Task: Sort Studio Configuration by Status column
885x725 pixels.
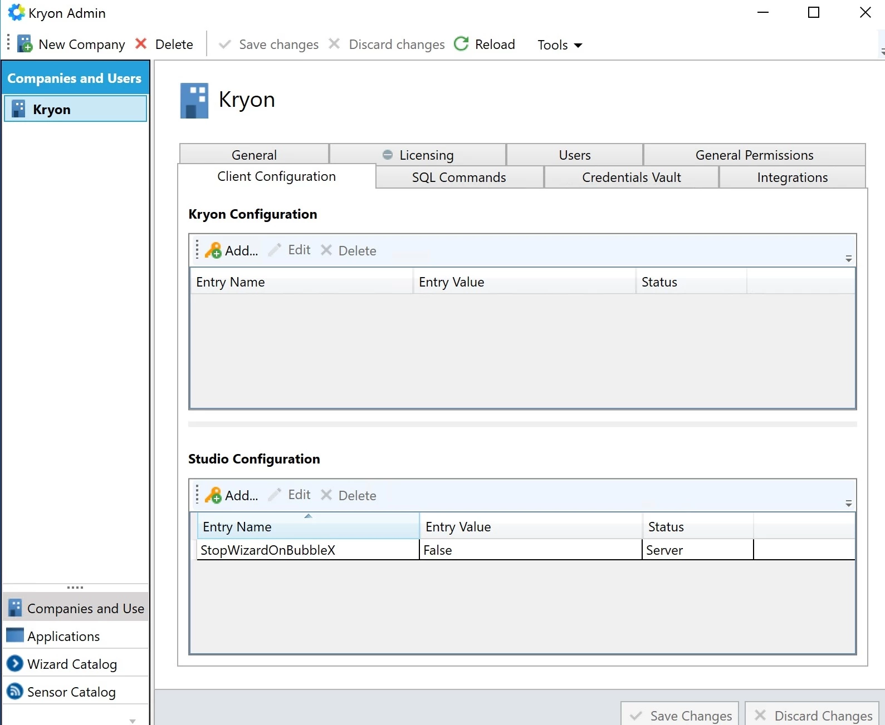Action: pos(698,526)
